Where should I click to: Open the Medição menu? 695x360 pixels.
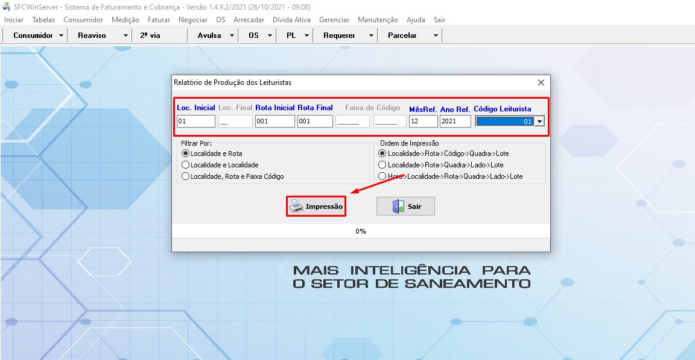tap(125, 20)
